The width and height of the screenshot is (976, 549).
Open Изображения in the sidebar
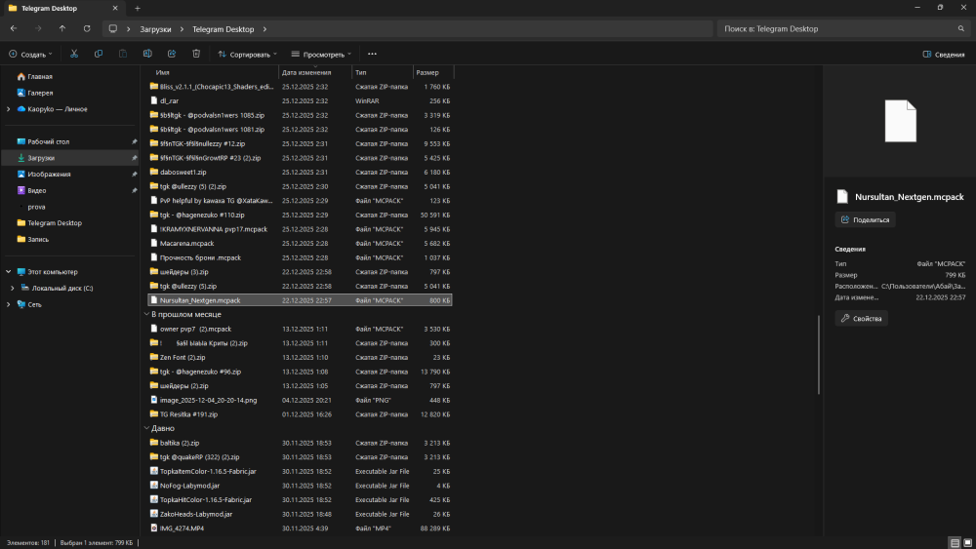49,175
